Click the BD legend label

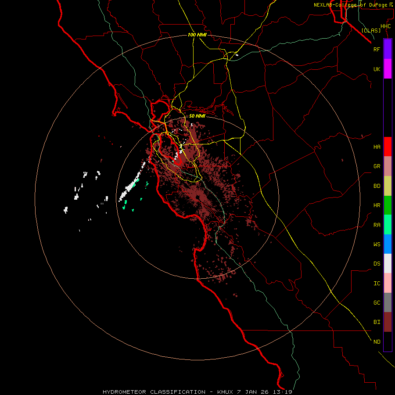pos(377,186)
